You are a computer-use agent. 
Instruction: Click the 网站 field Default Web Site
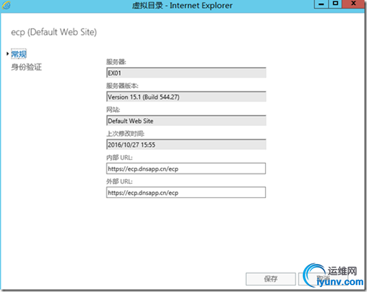coord(186,121)
